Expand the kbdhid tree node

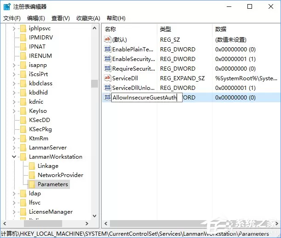pyautogui.click(x=14, y=93)
